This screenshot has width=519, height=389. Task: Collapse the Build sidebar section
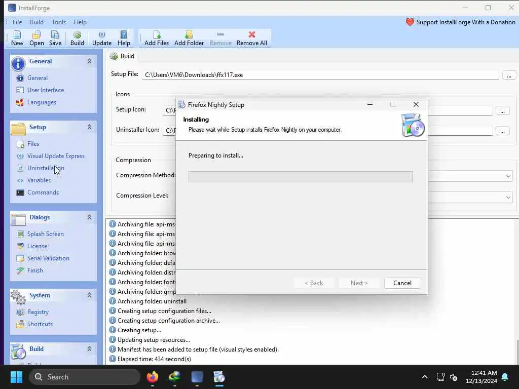click(89, 348)
